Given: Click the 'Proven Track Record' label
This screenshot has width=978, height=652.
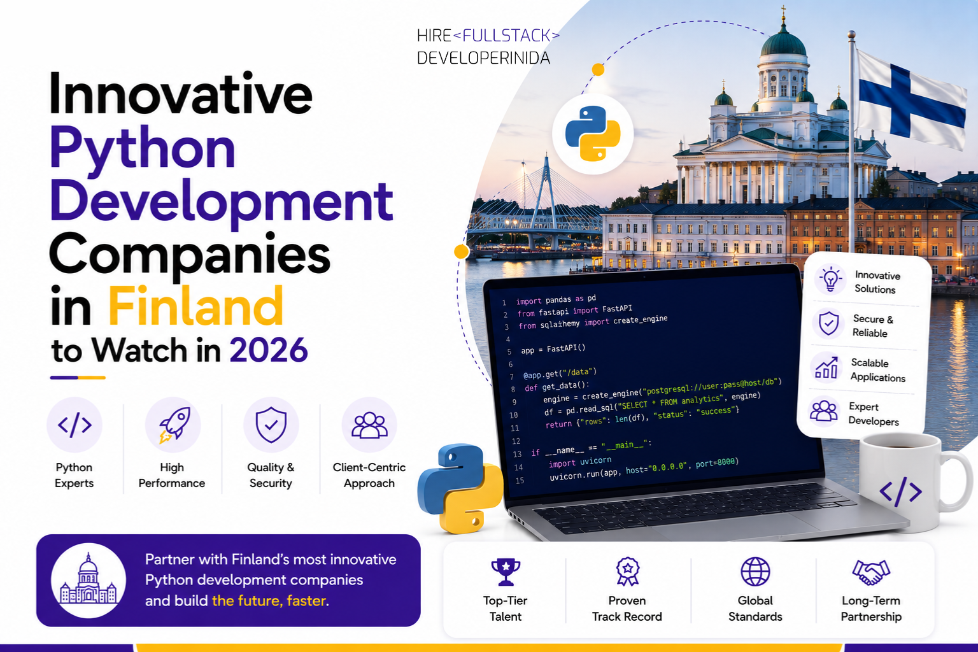Looking at the screenshot, I should pyautogui.click(x=627, y=609).
